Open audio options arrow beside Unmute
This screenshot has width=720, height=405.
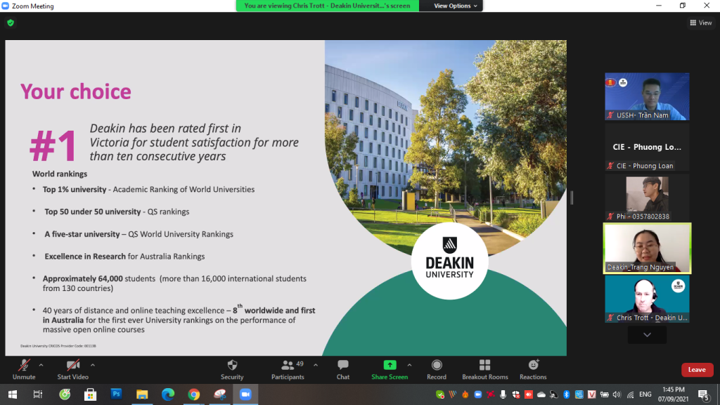pos(41,366)
